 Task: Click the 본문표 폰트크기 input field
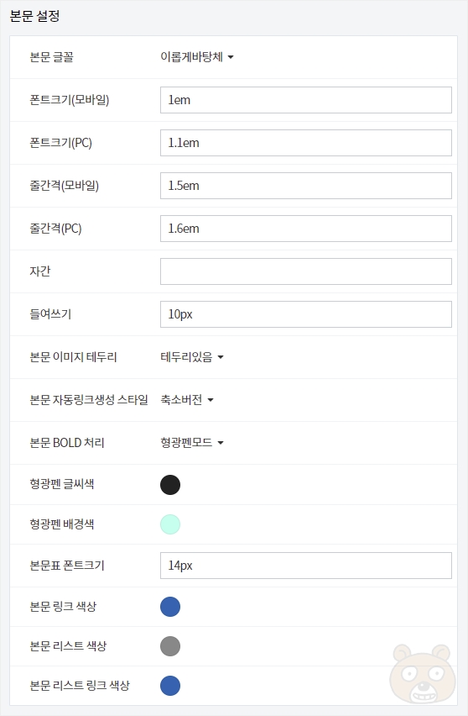tap(306, 566)
